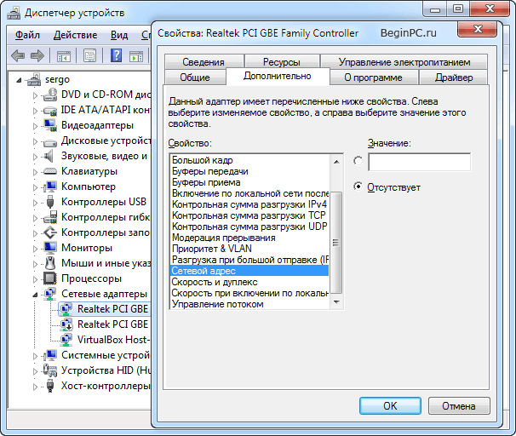
Task: Click the Звуковые speaker icon
Action: (x=49, y=156)
